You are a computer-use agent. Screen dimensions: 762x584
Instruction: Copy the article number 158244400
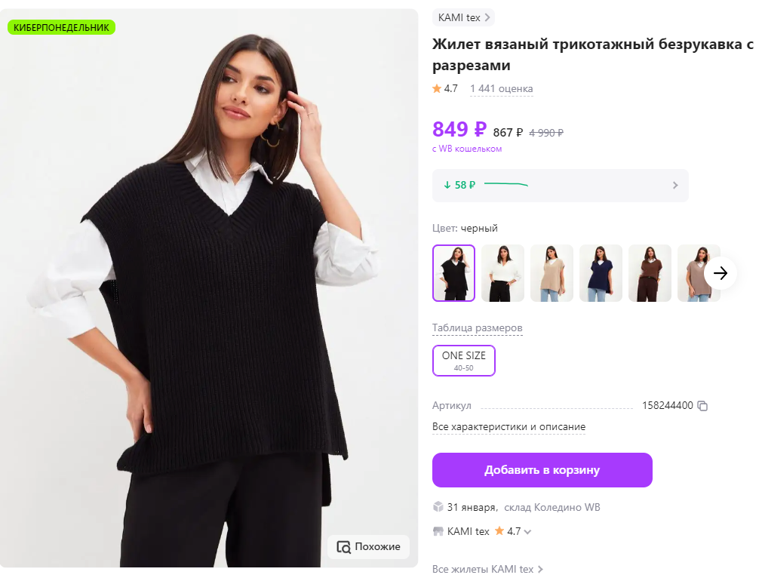click(703, 405)
